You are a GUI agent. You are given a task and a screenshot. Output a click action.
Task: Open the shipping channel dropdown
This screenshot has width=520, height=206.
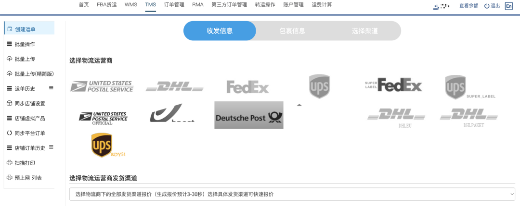292,194
